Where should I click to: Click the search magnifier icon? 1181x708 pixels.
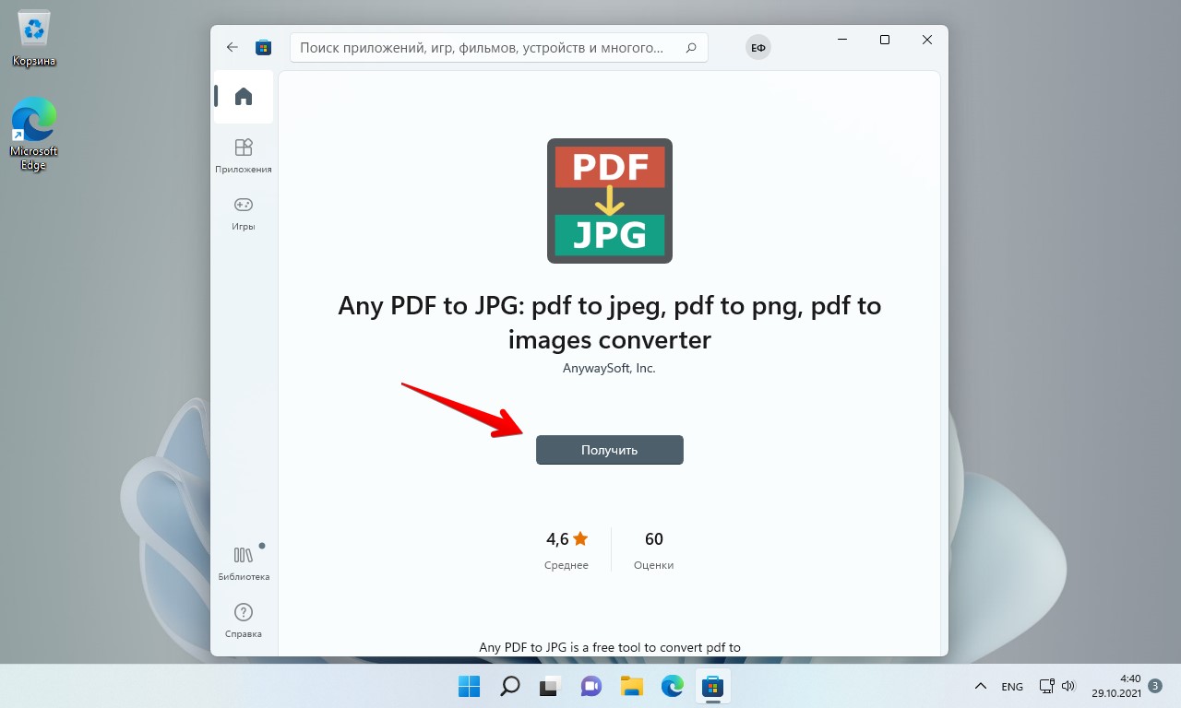click(x=691, y=48)
